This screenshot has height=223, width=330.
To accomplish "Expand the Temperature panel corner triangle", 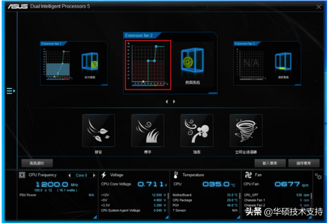I will (x=238, y=217).
